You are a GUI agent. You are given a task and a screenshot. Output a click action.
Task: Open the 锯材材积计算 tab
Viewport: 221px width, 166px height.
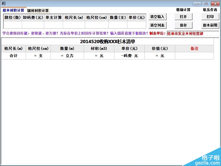coord(38,11)
